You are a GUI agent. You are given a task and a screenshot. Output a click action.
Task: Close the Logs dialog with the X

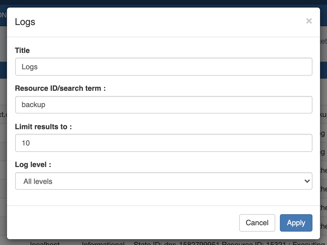pyautogui.click(x=309, y=21)
